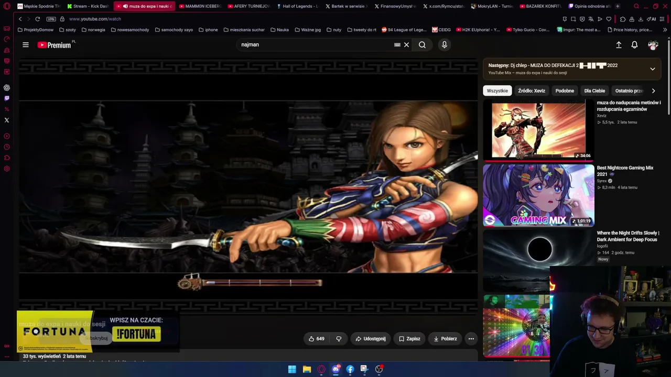Click the Udostępnij share button
This screenshot has width=671, height=377.
[371, 339]
